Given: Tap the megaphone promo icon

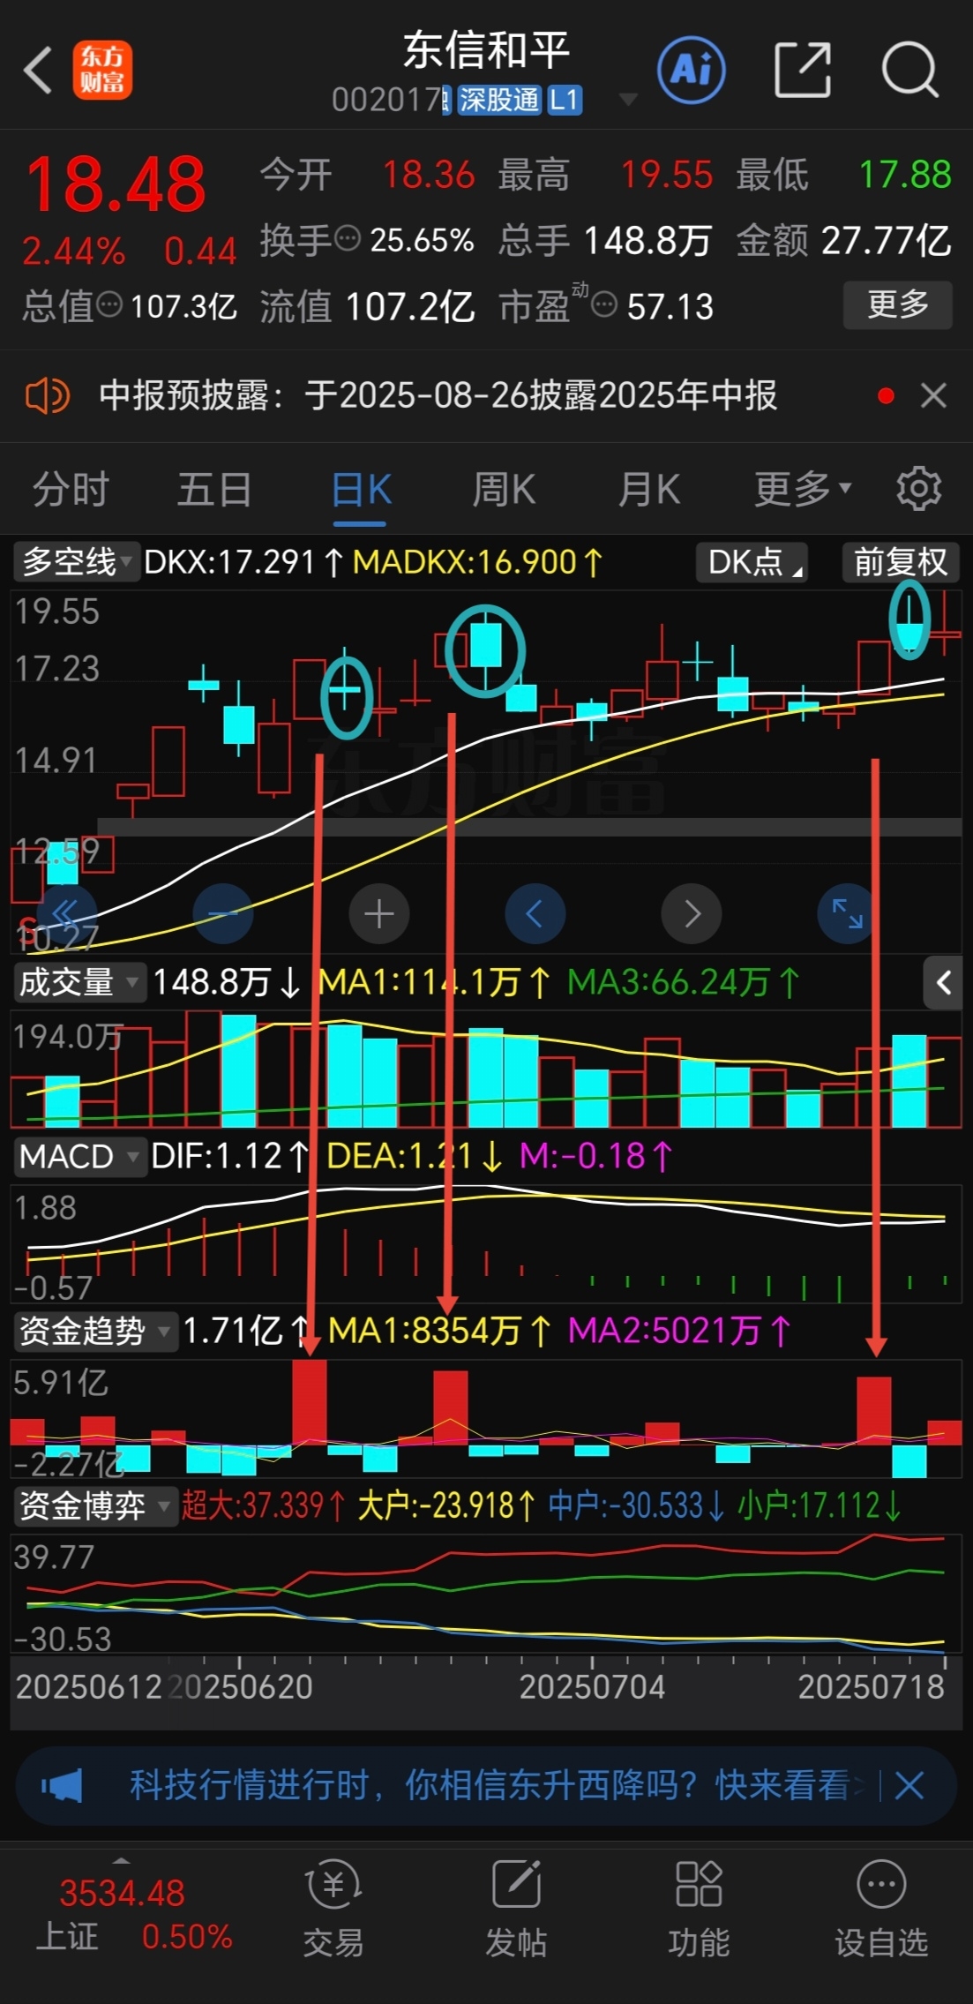Looking at the screenshot, I should [x=62, y=1785].
